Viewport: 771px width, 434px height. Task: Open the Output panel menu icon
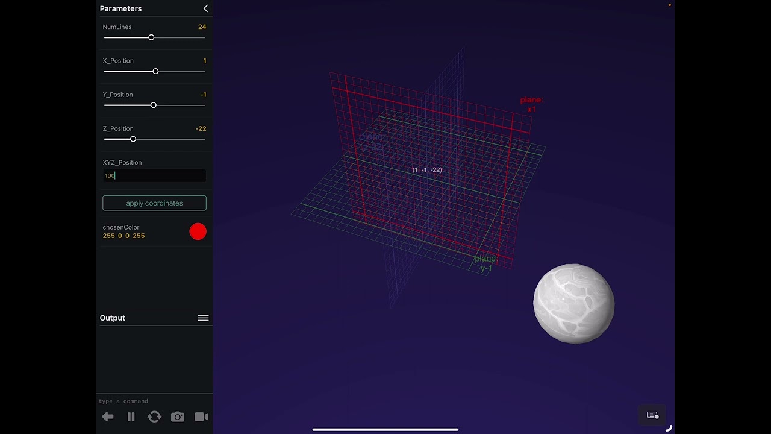[203, 318]
